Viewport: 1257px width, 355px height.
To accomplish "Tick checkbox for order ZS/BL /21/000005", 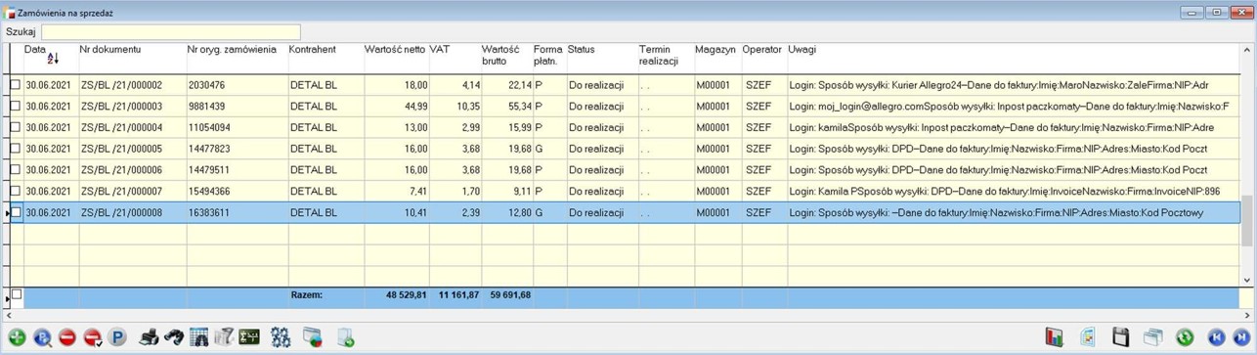I will [x=15, y=149].
